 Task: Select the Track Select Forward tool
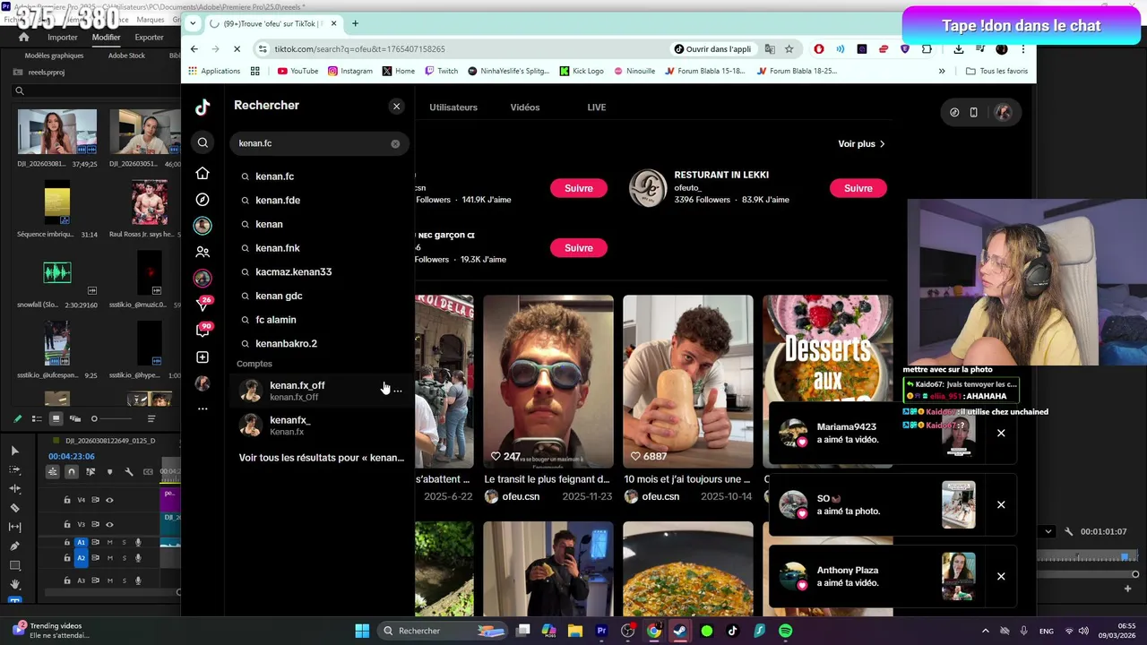[14, 469]
